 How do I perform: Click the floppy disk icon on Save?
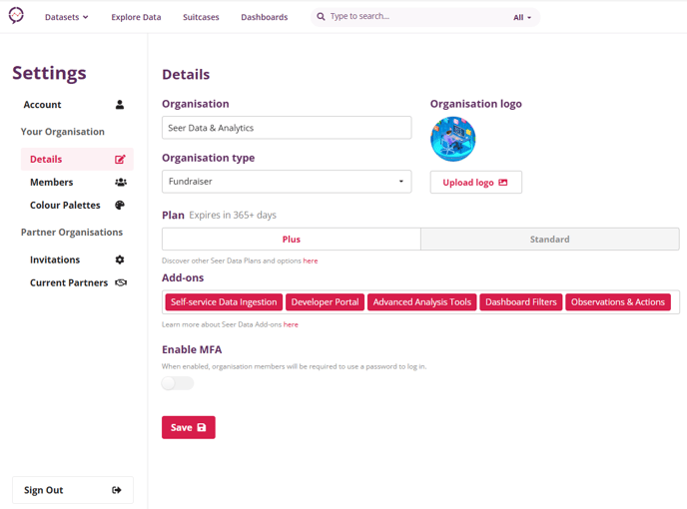coord(202,427)
